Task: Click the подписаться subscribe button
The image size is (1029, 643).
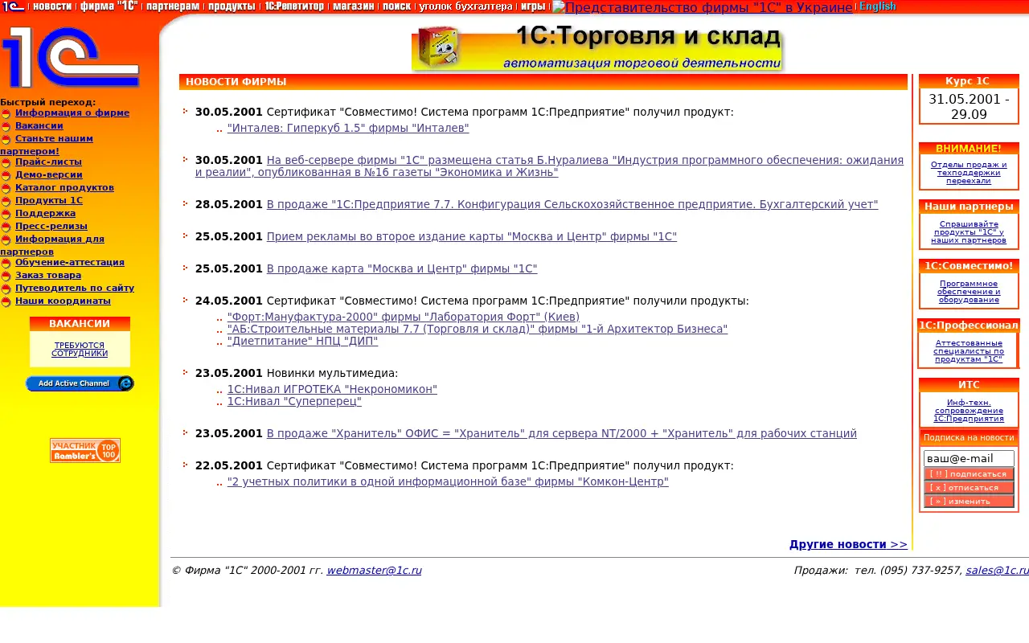Action: (969, 474)
